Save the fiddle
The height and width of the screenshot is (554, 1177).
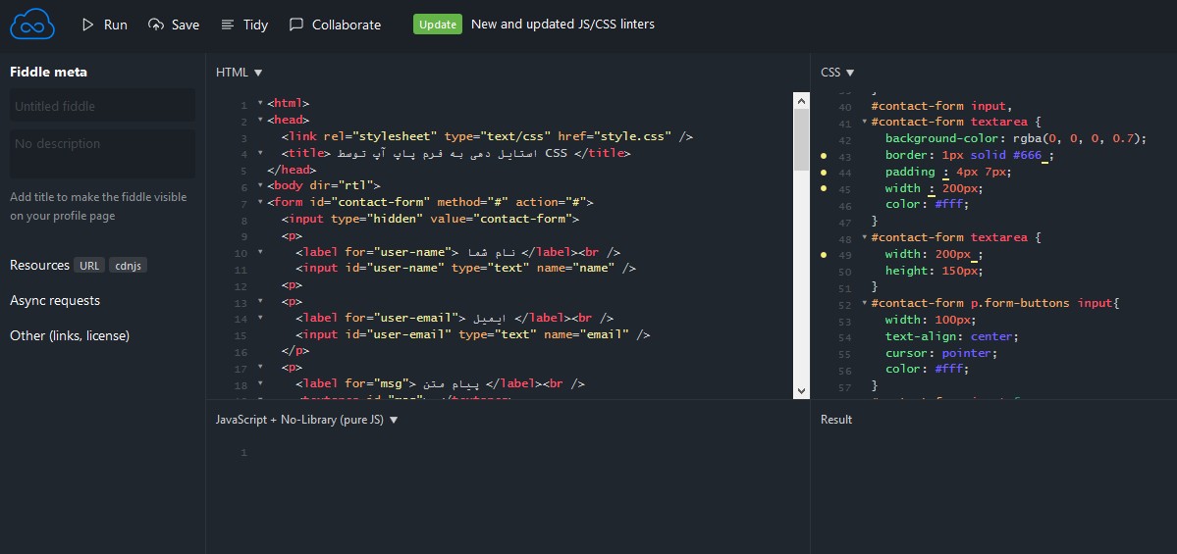coord(174,25)
